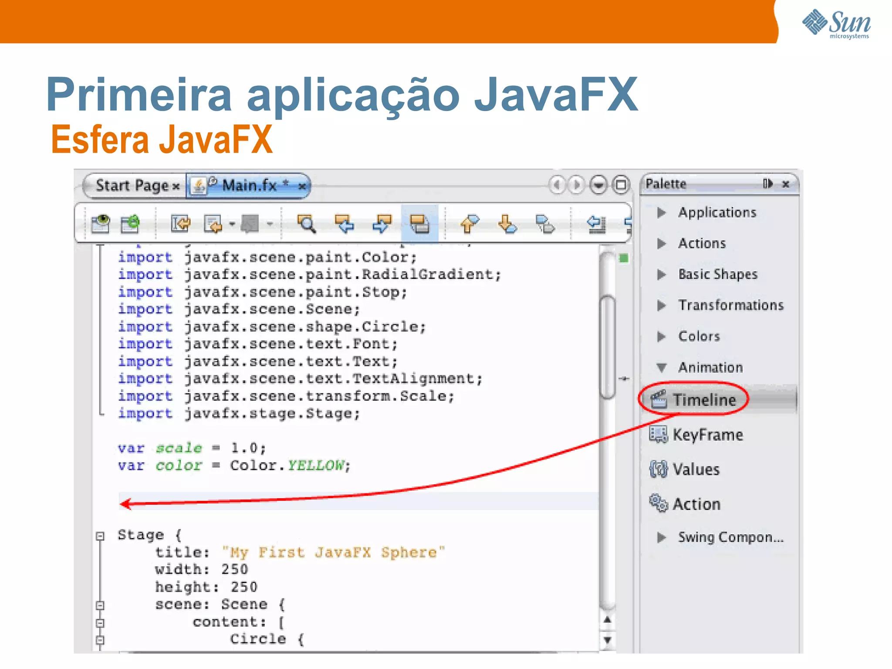Click the scrollbar up arrow
The height and width of the screenshot is (669, 892).
point(608,620)
